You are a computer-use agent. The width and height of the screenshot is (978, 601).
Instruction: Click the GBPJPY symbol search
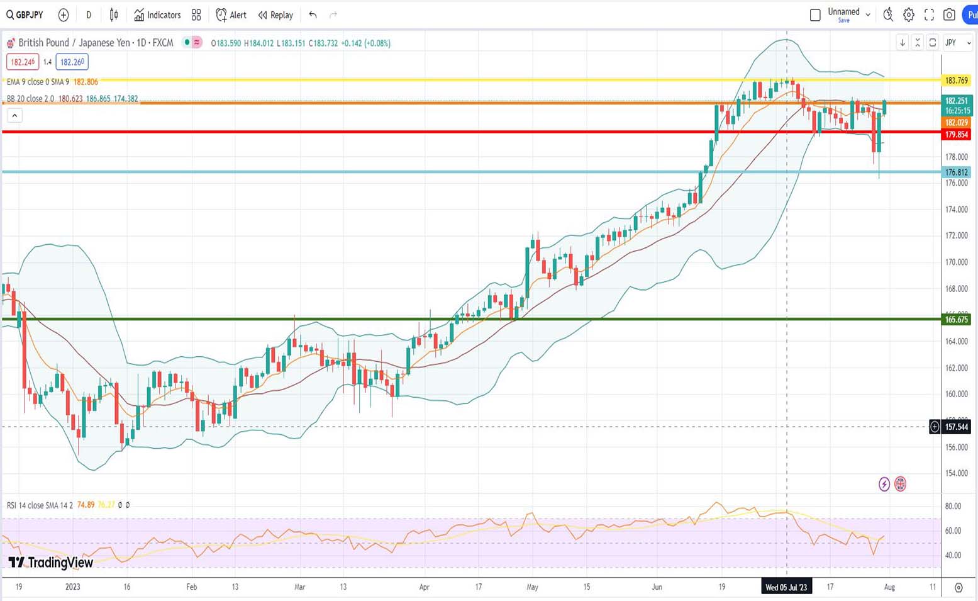point(25,14)
